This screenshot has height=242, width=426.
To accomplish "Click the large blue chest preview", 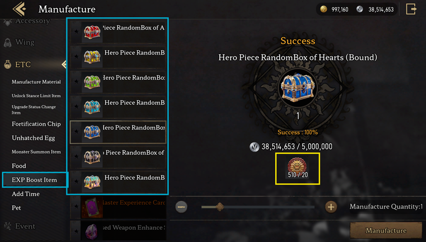I will (x=298, y=87).
